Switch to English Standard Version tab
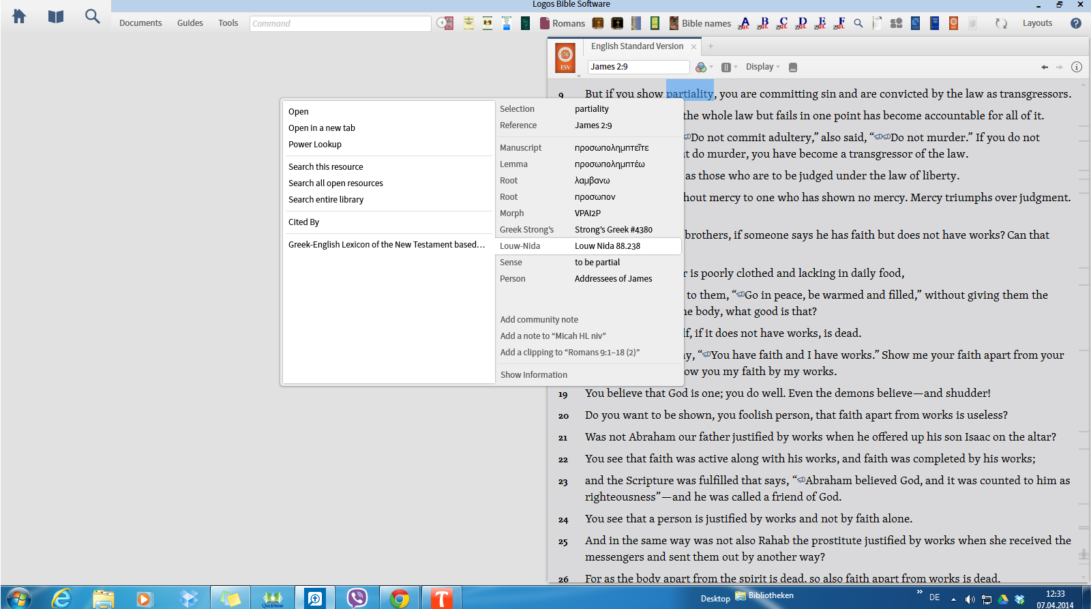This screenshot has height=609, width=1091. [x=637, y=46]
